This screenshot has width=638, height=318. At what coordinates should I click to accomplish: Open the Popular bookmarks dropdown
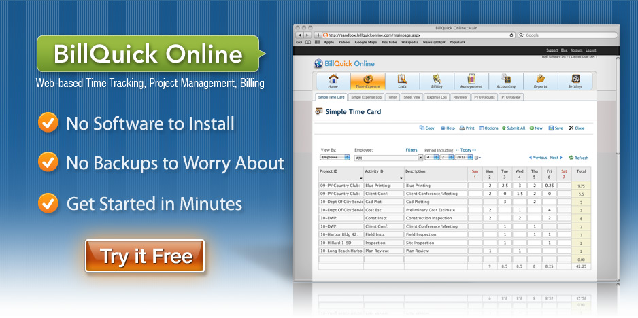457,42
